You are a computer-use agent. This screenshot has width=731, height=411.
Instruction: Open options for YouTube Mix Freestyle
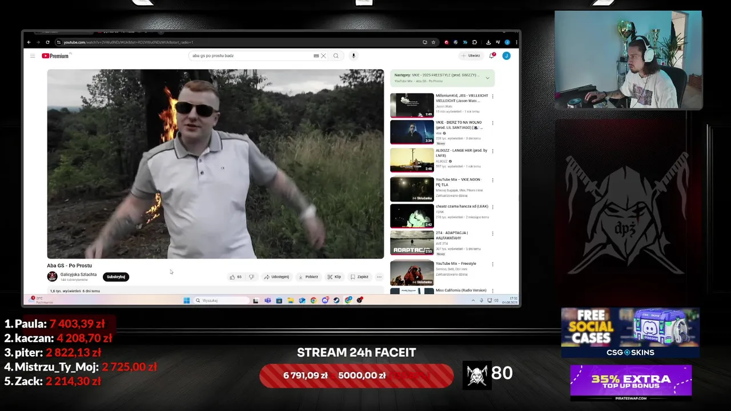point(493,264)
